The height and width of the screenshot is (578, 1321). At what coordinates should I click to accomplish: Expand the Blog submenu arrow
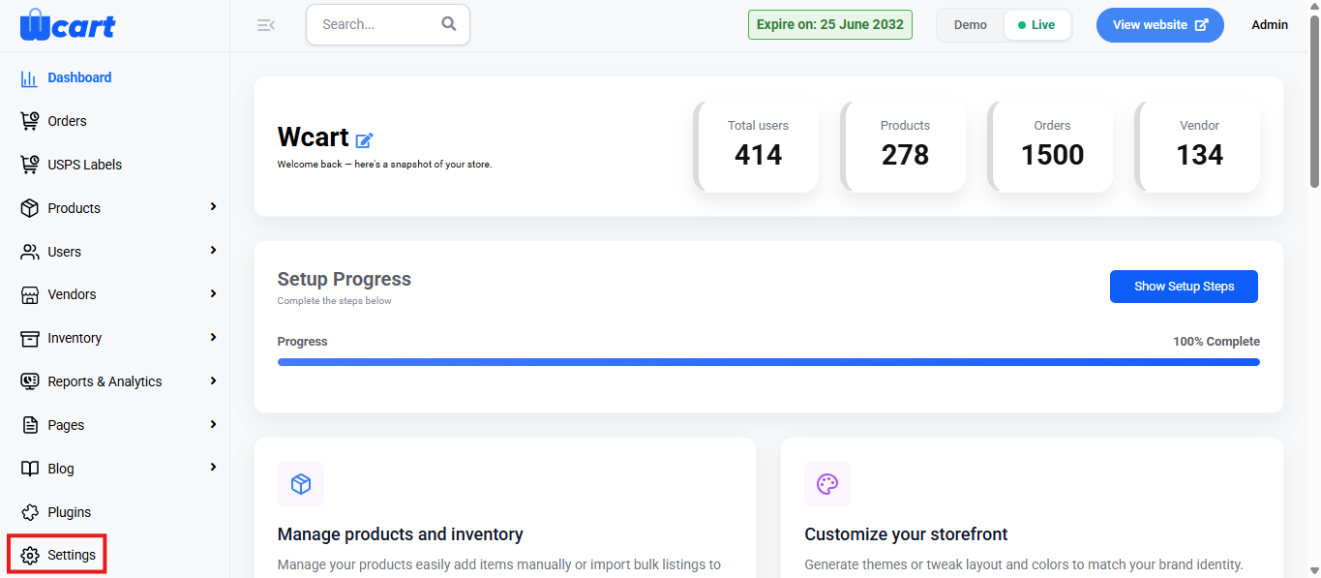coord(213,468)
